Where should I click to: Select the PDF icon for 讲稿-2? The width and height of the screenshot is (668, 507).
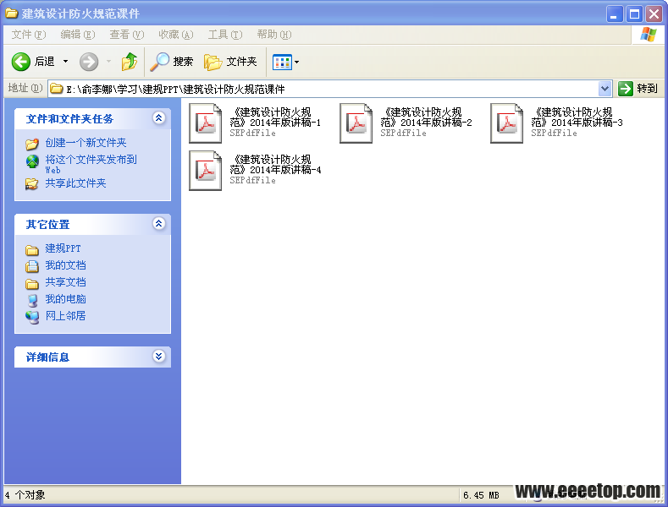click(x=356, y=123)
